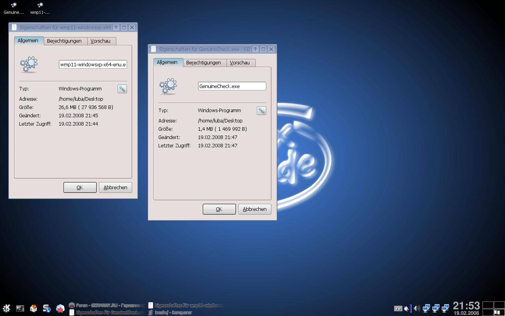Click Windows-Programm type in wmp11 window
505x316 pixels.
tap(80, 89)
